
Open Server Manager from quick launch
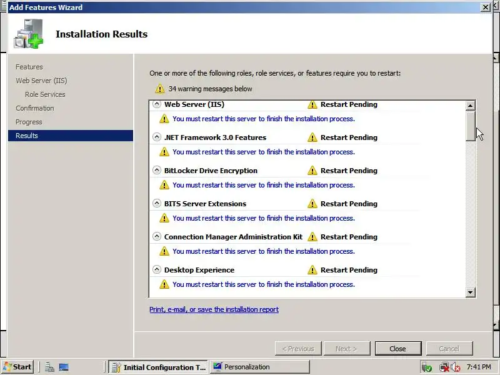click(49, 367)
